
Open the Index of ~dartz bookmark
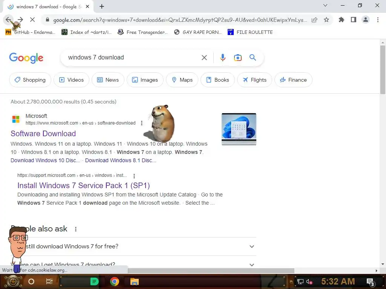tap(86, 32)
